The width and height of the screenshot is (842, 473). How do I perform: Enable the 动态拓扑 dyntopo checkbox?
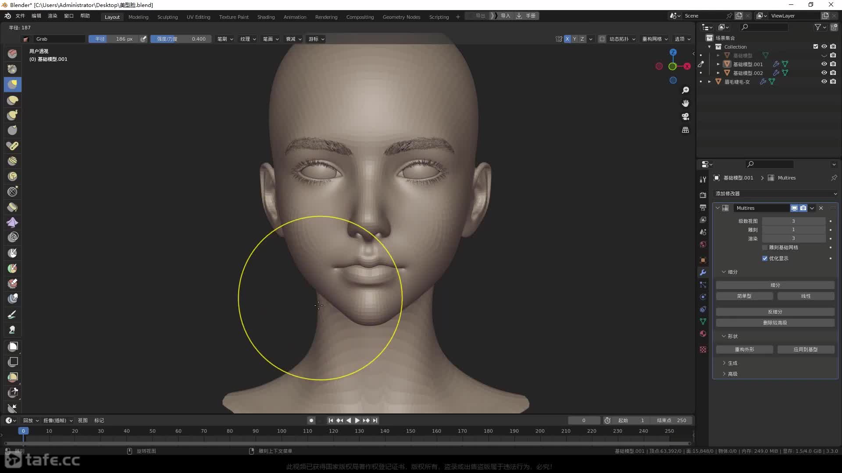[x=602, y=39]
